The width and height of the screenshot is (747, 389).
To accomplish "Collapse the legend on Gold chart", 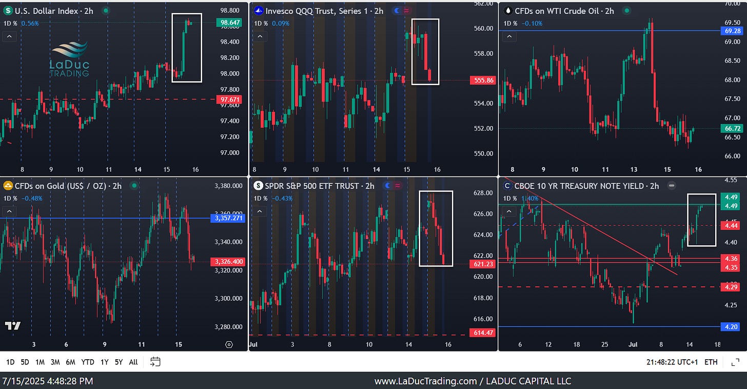I will 9,211.
